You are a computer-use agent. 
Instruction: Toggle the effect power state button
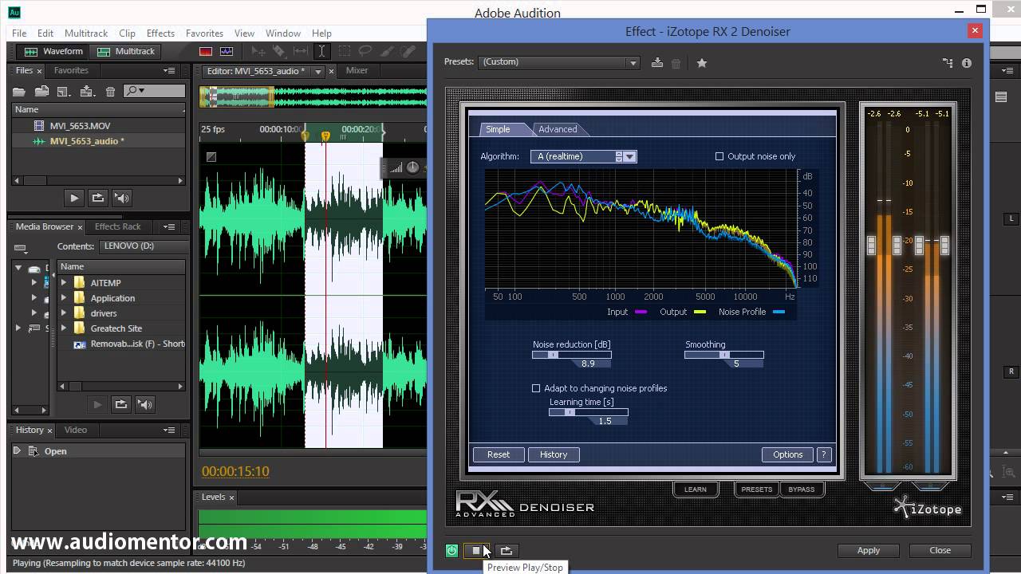[x=452, y=550]
